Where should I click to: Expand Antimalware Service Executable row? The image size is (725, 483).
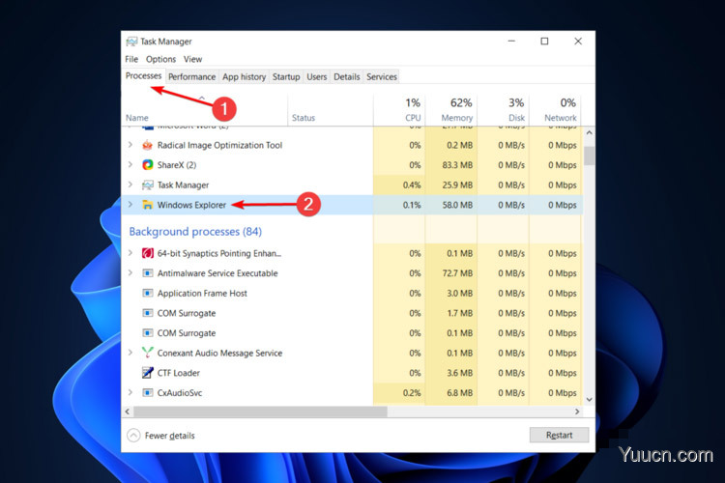point(130,273)
